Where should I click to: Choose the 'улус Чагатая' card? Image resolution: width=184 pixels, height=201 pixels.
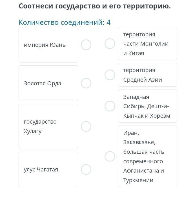click(48, 169)
